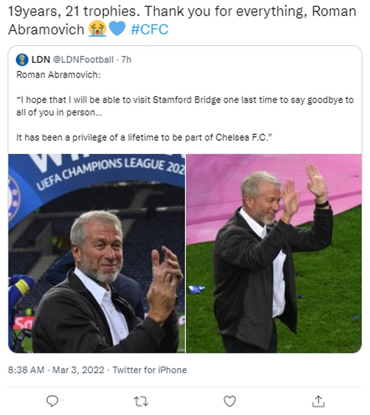Visit the @LDNFootball handle
Screen dimensions: 370x415
coord(84,60)
